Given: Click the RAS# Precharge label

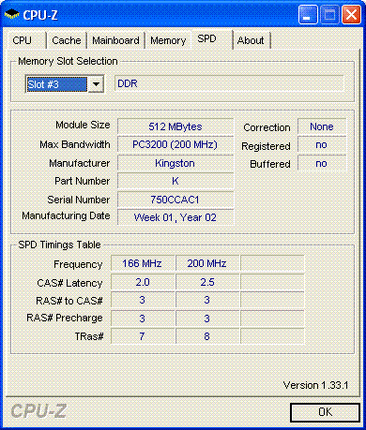Looking at the screenshot, I should pyautogui.click(x=65, y=318).
